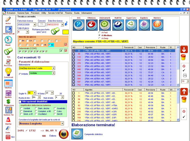Click the checkmark button in Determinato row
The image size is (190, 141).
(61, 51)
